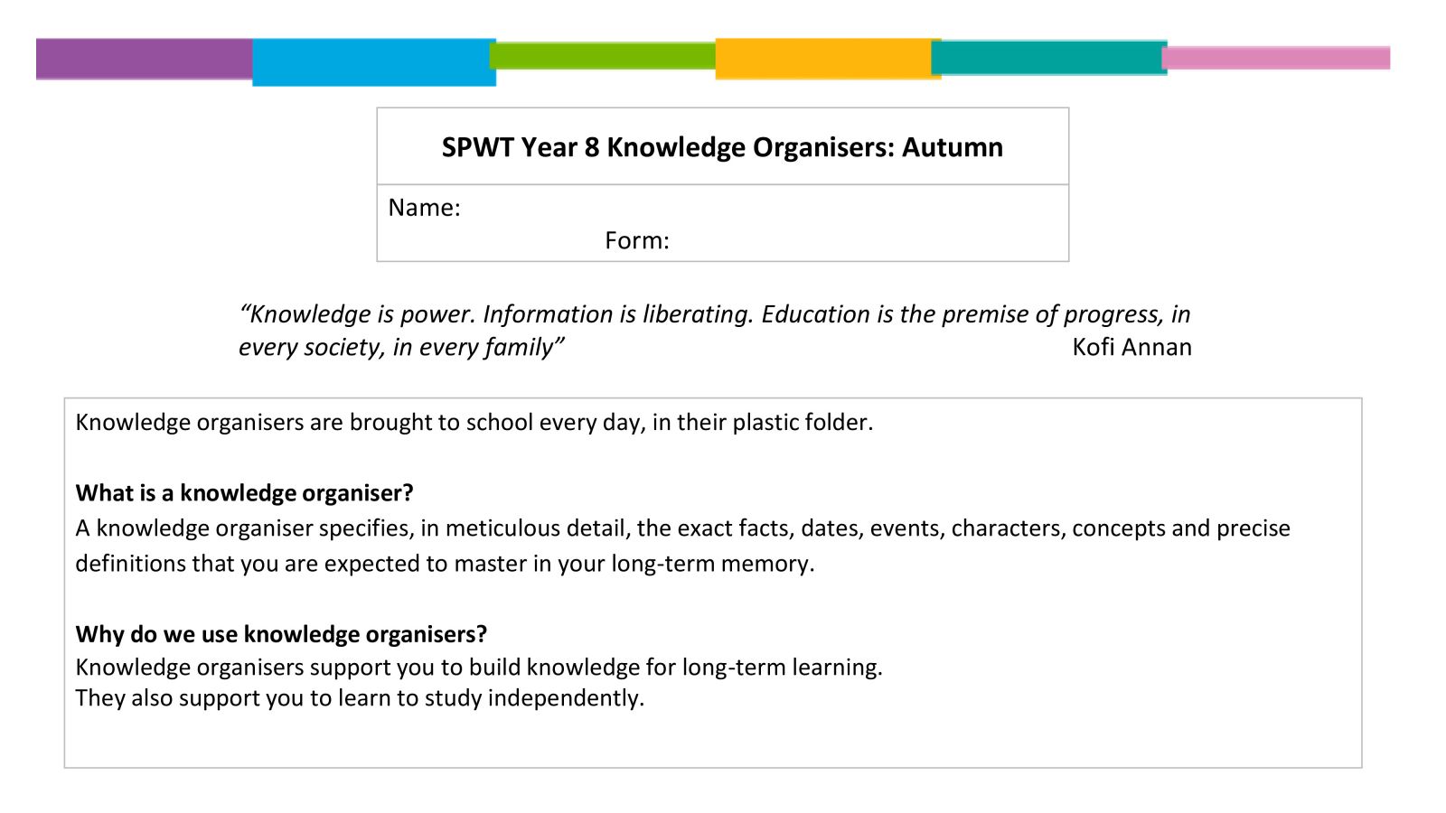This screenshot has width=1446, height=813.
Task: Click the 'learn to study independently' sentence
Action: [x=360, y=698]
